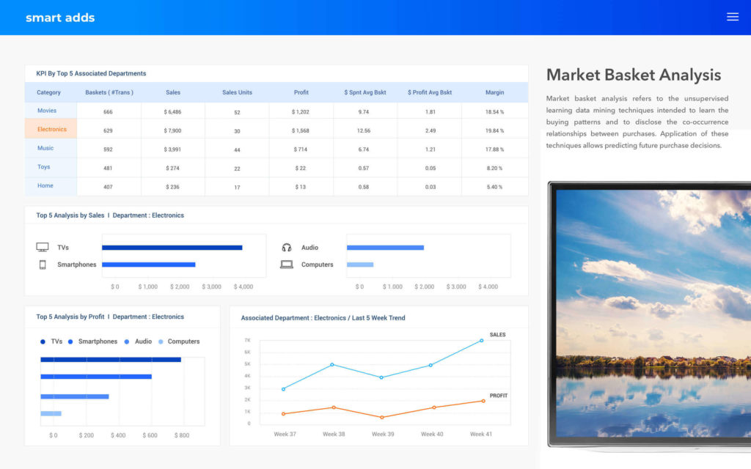Viewport: 751px width, 469px height.
Task: Toggle the TVs legend dot
Action: coord(43,341)
